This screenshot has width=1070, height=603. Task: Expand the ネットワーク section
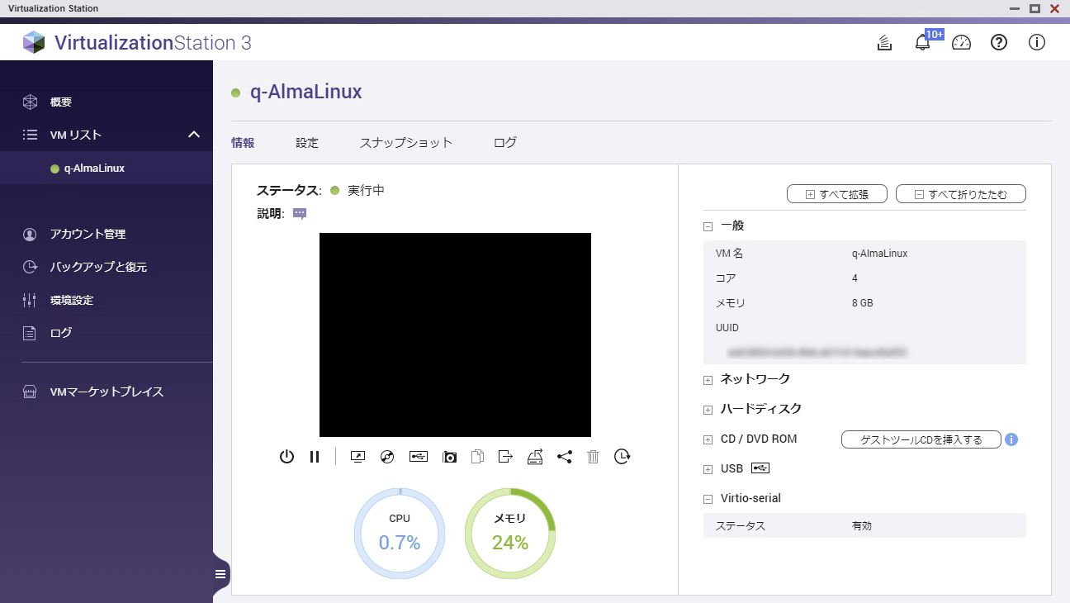pos(708,380)
